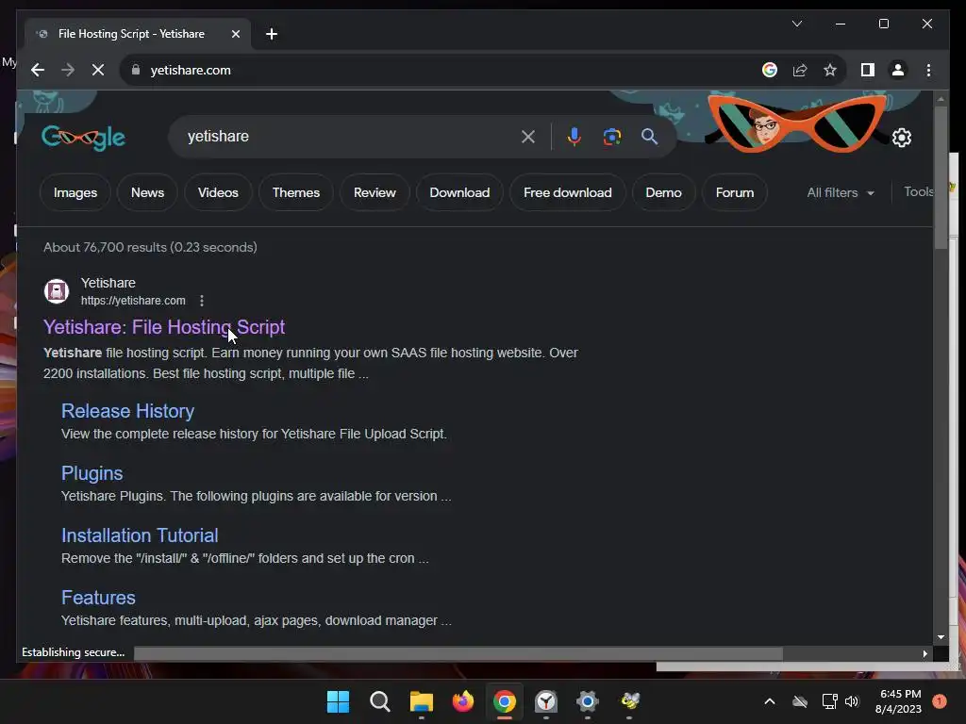This screenshot has height=724, width=966.
Task: Select the Forum filter chip
Action: coord(734,192)
